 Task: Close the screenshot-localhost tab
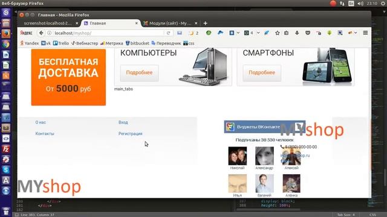pos(77,23)
